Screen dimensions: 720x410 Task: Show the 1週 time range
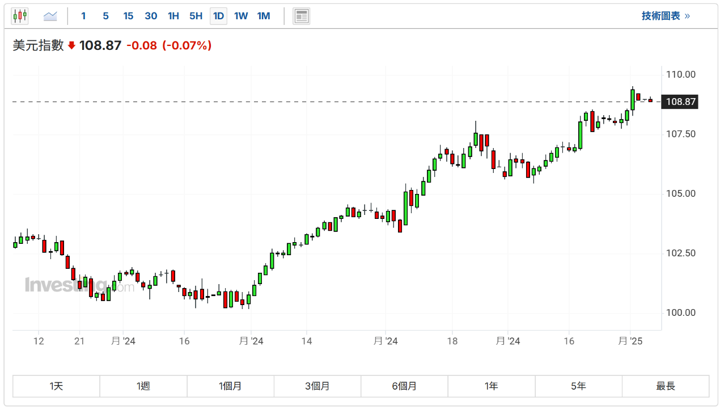point(143,386)
